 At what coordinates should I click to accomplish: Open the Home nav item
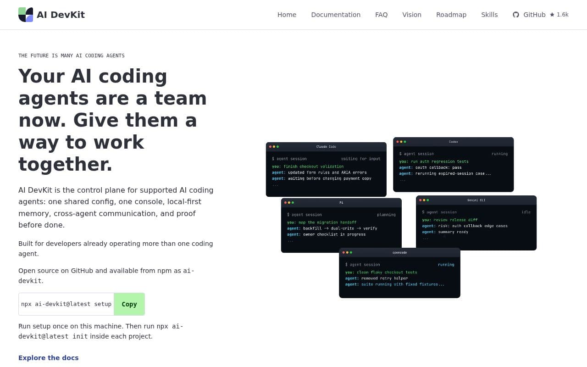pyautogui.click(x=287, y=15)
